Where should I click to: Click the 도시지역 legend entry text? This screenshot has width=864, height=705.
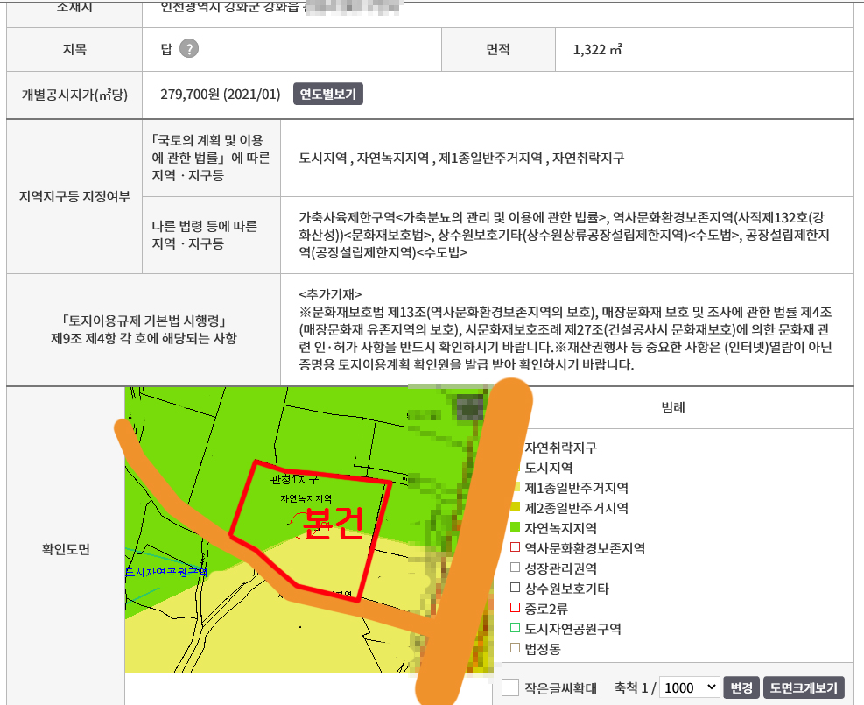coord(548,468)
